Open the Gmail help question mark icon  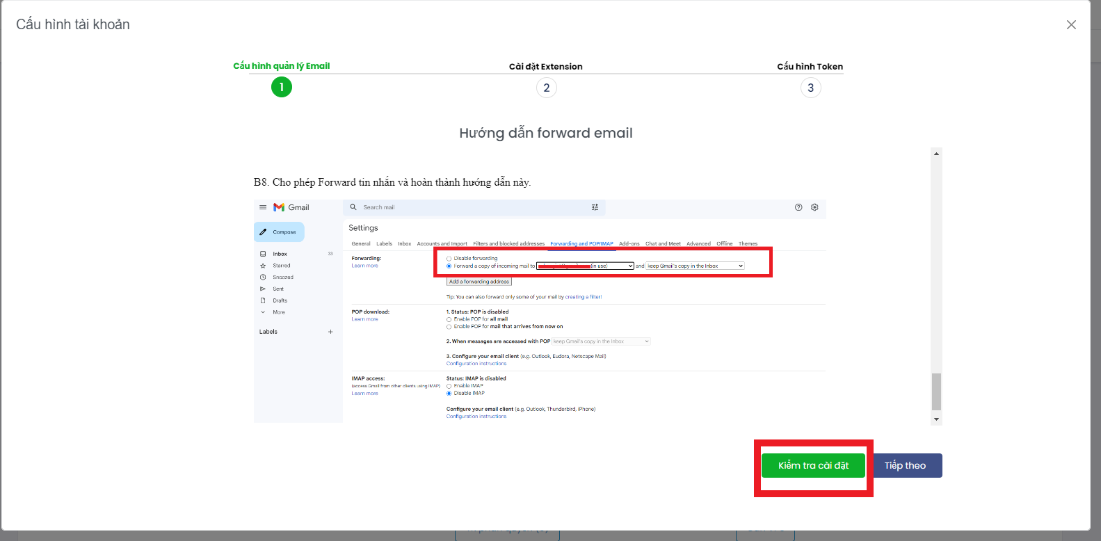tap(798, 207)
